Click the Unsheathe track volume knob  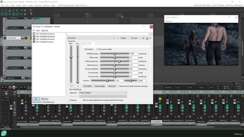tap(22, 38)
